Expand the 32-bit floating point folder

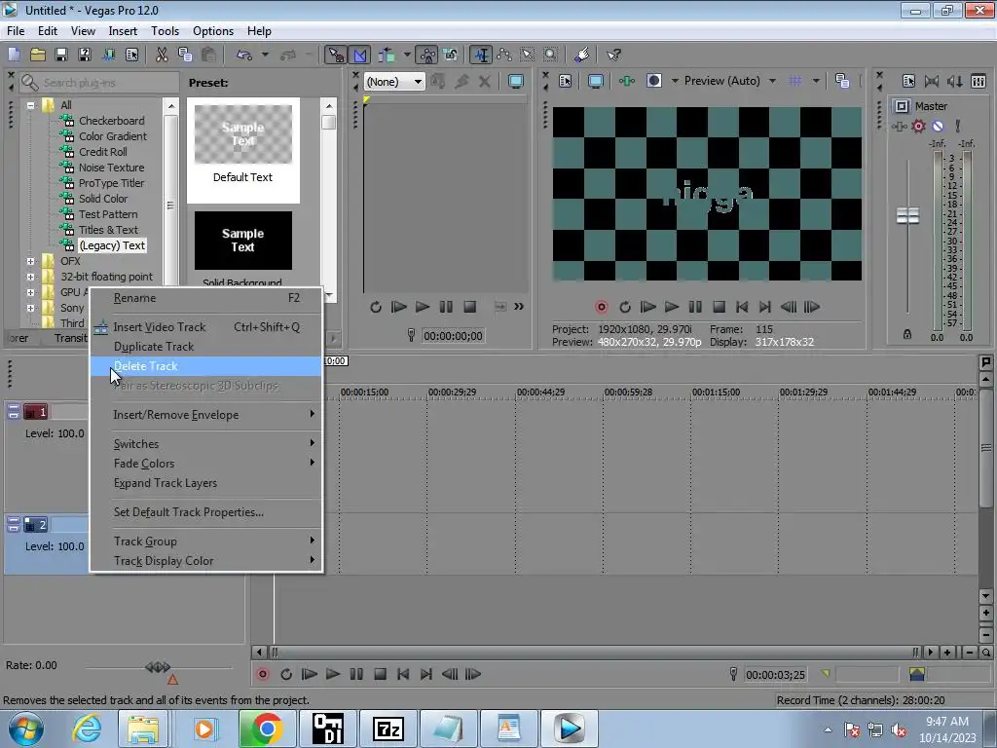pos(30,277)
